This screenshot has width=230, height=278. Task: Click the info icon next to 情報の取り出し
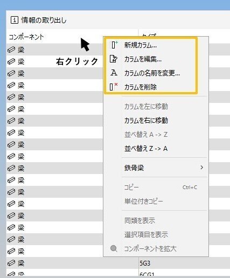(x=15, y=20)
